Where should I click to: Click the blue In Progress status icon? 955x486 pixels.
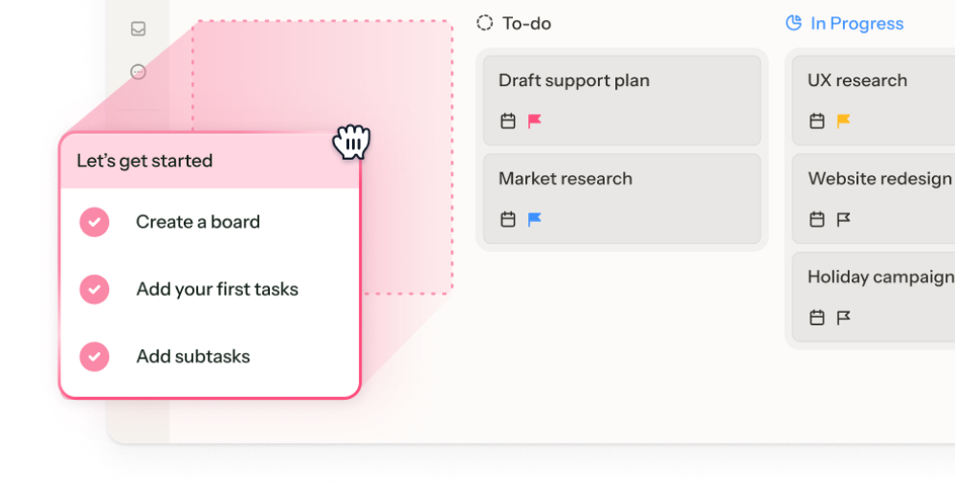[x=793, y=23]
